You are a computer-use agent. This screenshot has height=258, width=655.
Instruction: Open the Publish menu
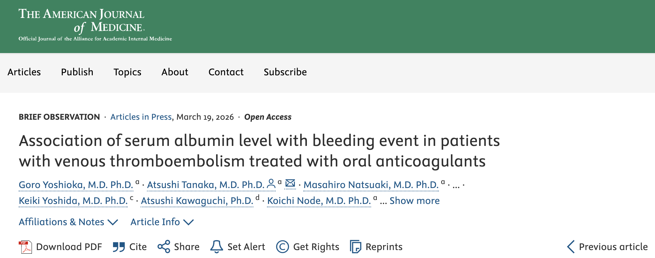coord(77,72)
